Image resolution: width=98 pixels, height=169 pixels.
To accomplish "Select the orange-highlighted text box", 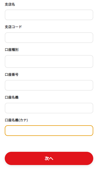I will pyautogui.click(x=49, y=131).
